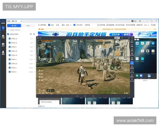Click the BC-11 list row name

click(15, 43)
